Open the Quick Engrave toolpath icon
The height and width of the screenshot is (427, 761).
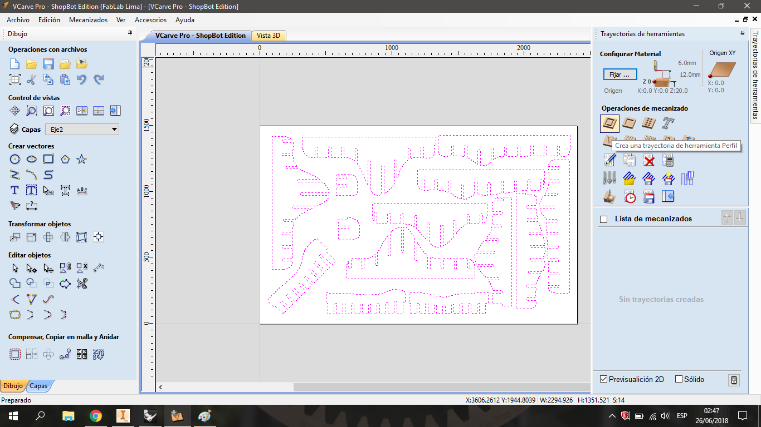point(668,123)
